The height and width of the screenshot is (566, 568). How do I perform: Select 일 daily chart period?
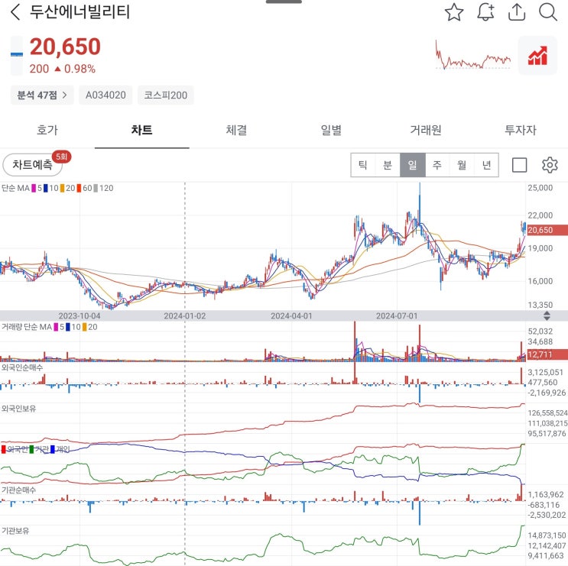(x=413, y=165)
